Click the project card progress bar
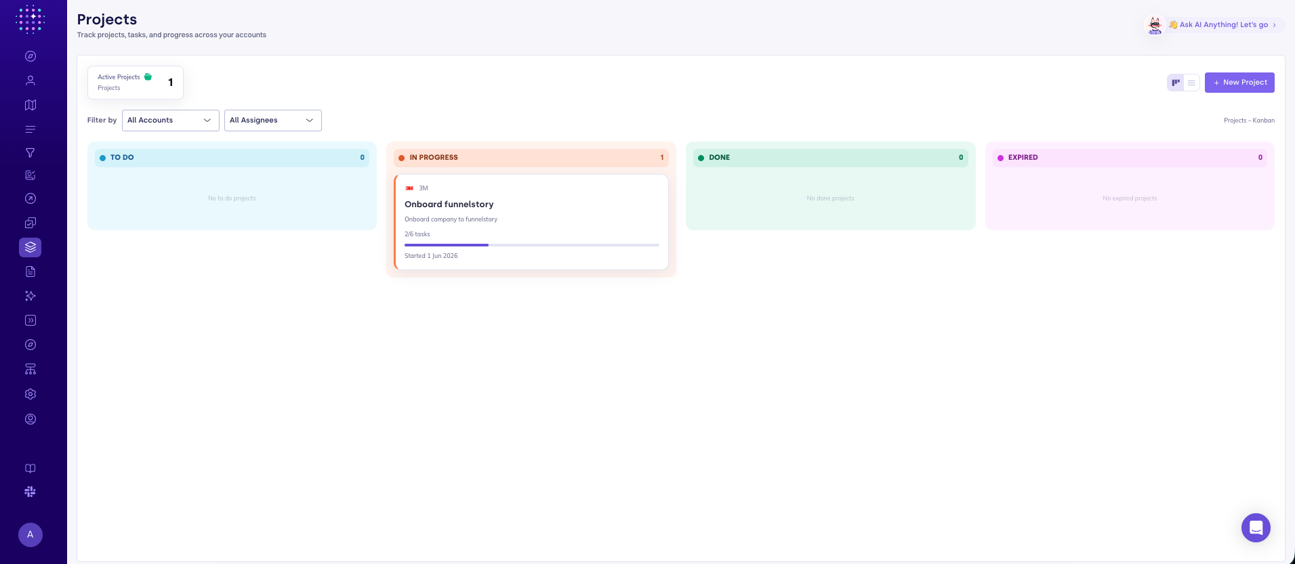Image resolution: width=1295 pixels, height=564 pixels. 532,245
